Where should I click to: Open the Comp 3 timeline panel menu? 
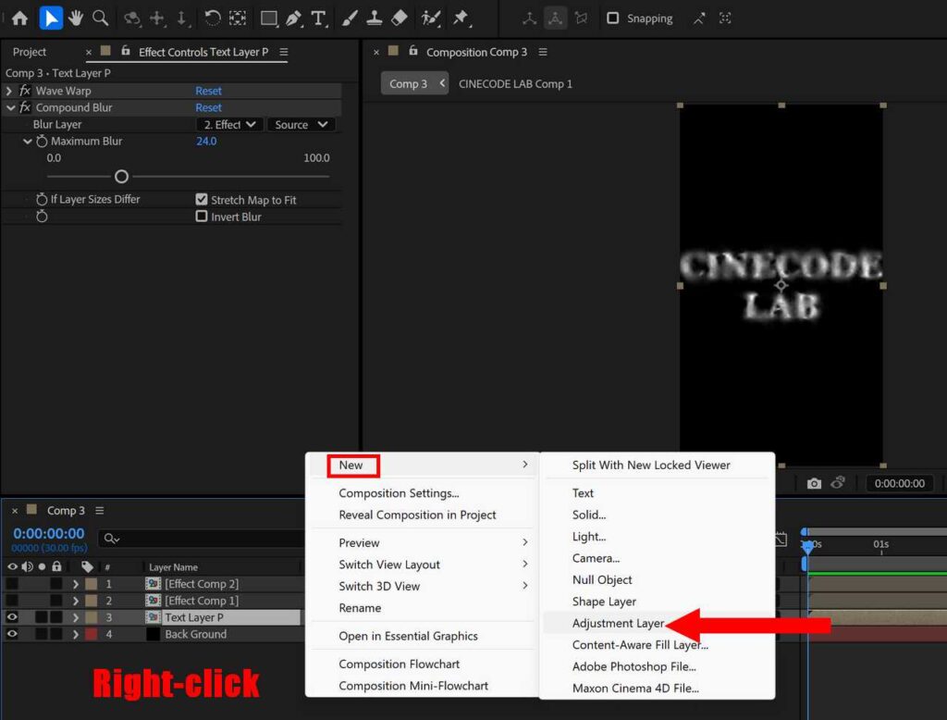[100, 510]
